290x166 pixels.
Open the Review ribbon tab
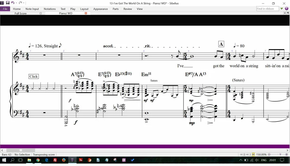pyautogui.click(x=128, y=9)
